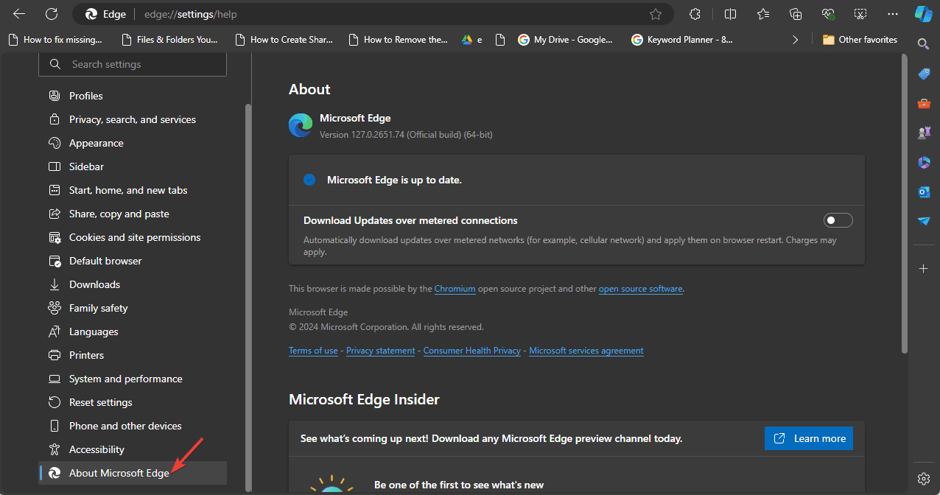
Task: Click the Microsoft Edge logo under About
Action: (x=301, y=125)
